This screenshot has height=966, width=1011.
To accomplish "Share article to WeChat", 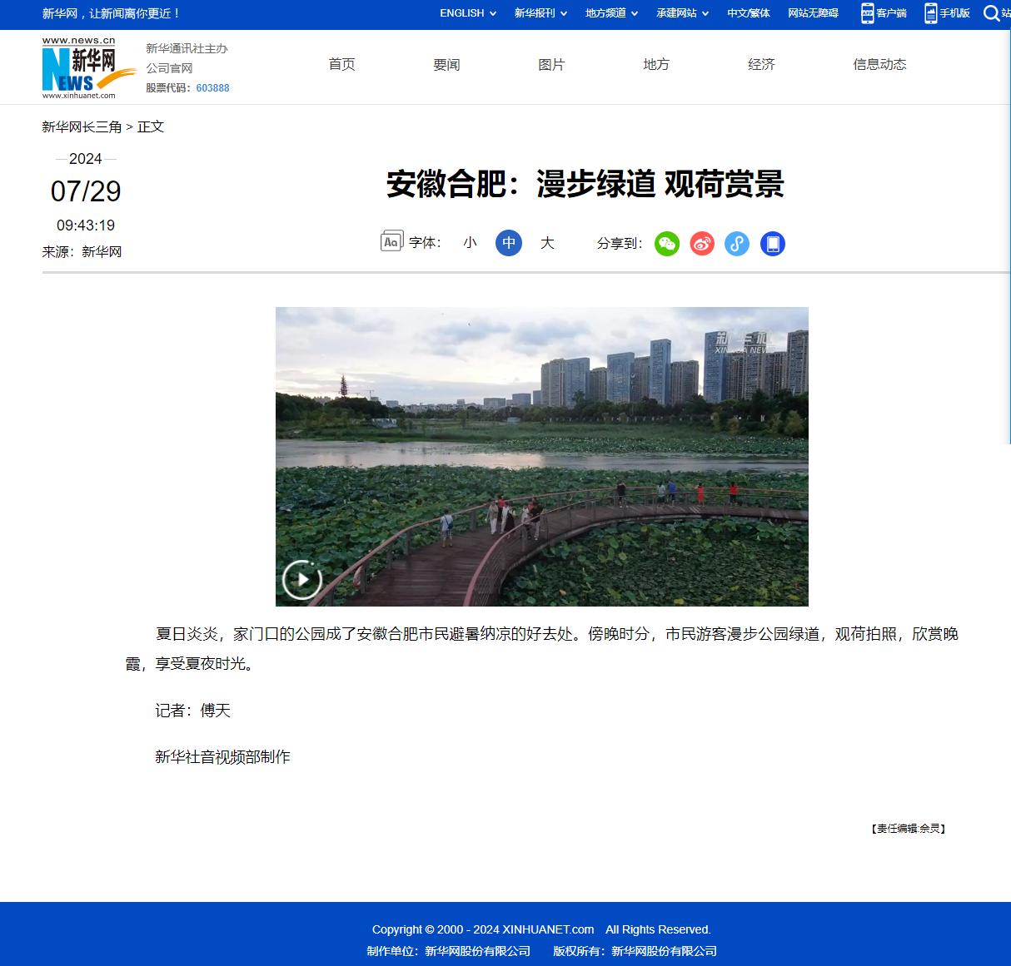I will pyautogui.click(x=667, y=244).
